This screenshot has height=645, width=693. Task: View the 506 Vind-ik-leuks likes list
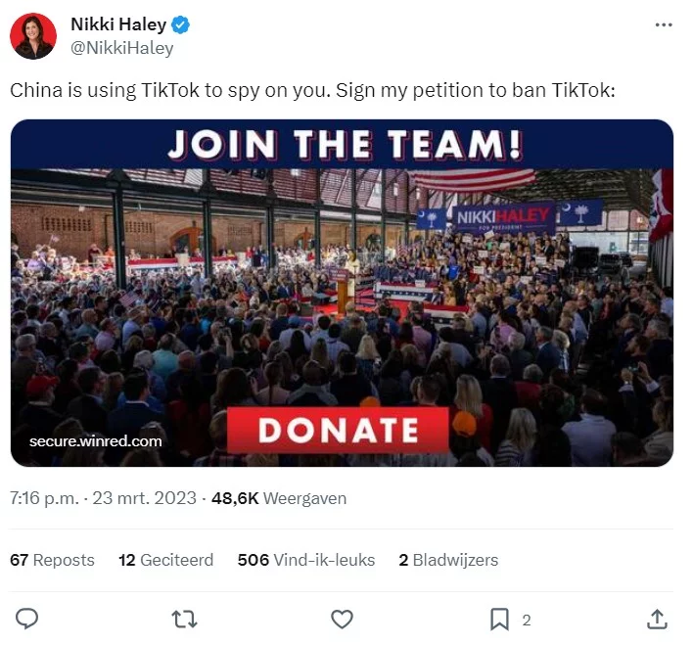click(x=305, y=560)
